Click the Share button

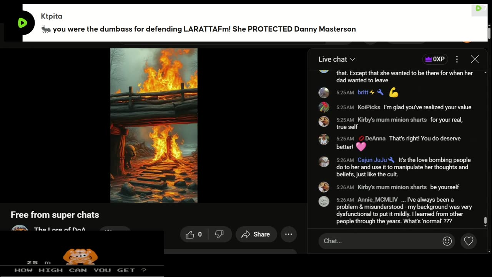click(x=256, y=234)
